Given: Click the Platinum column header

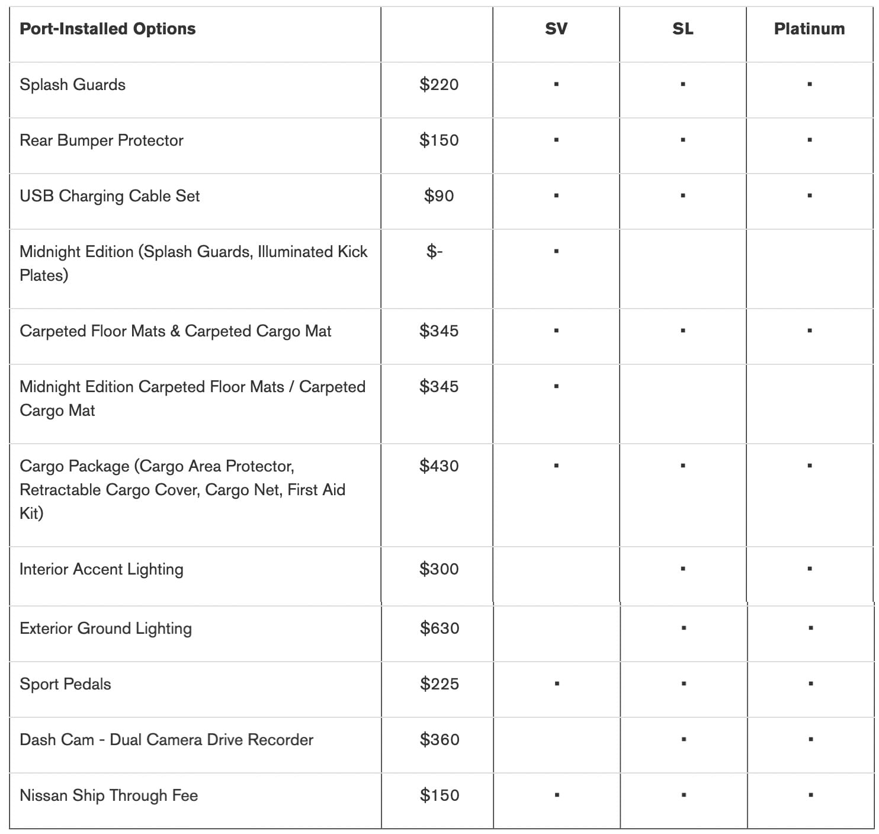Looking at the screenshot, I should tap(809, 29).
